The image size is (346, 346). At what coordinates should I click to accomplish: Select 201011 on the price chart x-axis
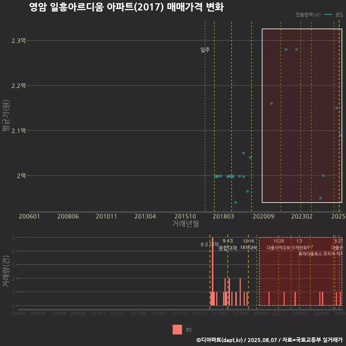106,216
